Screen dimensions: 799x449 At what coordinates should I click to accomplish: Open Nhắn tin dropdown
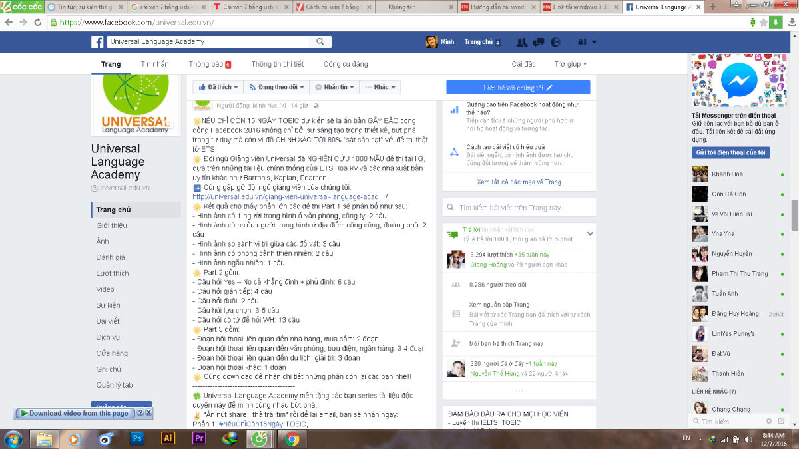tap(334, 87)
